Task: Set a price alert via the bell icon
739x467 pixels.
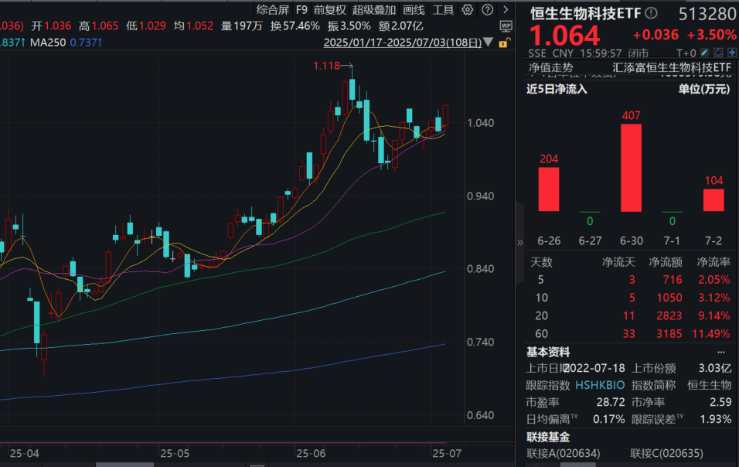Action: pyautogui.click(x=718, y=53)
